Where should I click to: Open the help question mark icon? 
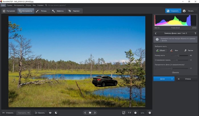pyautogui.click(x=195, y=33)
